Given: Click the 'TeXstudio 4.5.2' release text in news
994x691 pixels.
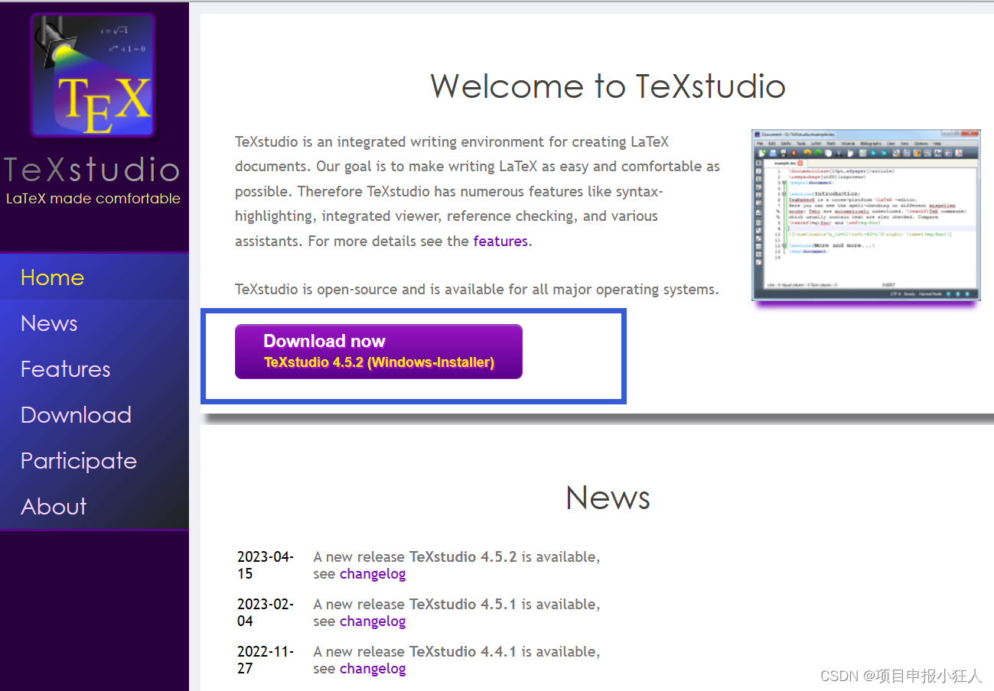Looking at the screenshot, I should (x=464, y=557).
